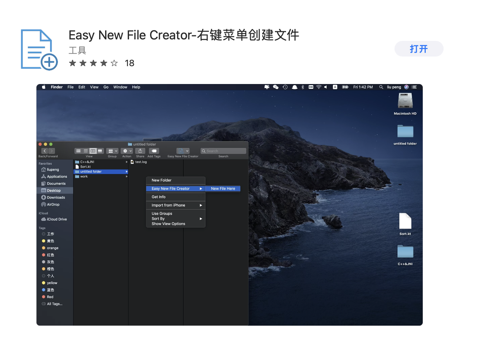477x345 pixels.
Task: Go back with the Finder back arrow
Action: 45,151
